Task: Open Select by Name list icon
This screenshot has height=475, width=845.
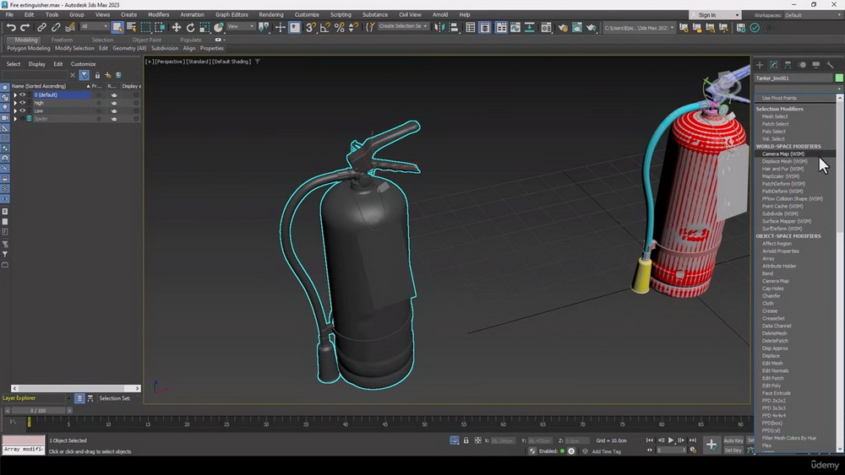Action: tap(132, 28)
